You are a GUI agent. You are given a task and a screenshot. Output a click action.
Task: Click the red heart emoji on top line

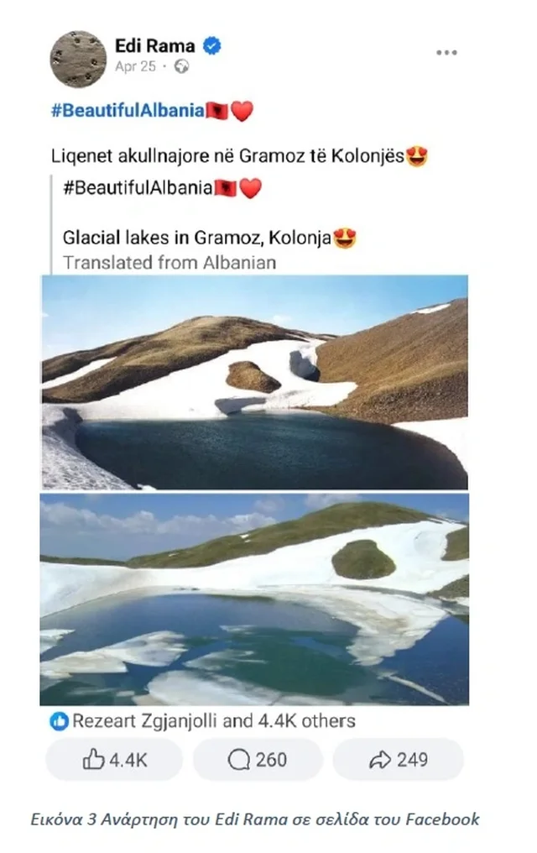point(242,111)
